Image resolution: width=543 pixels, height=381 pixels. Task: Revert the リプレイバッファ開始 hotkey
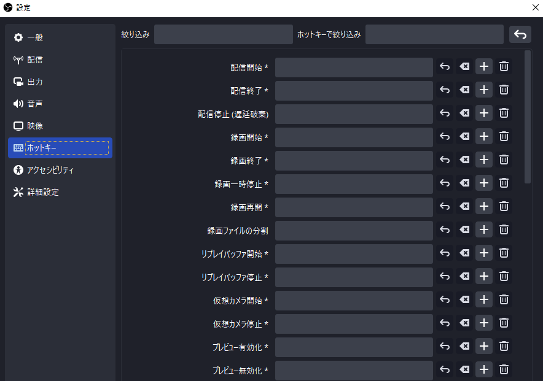click(445, 253)
